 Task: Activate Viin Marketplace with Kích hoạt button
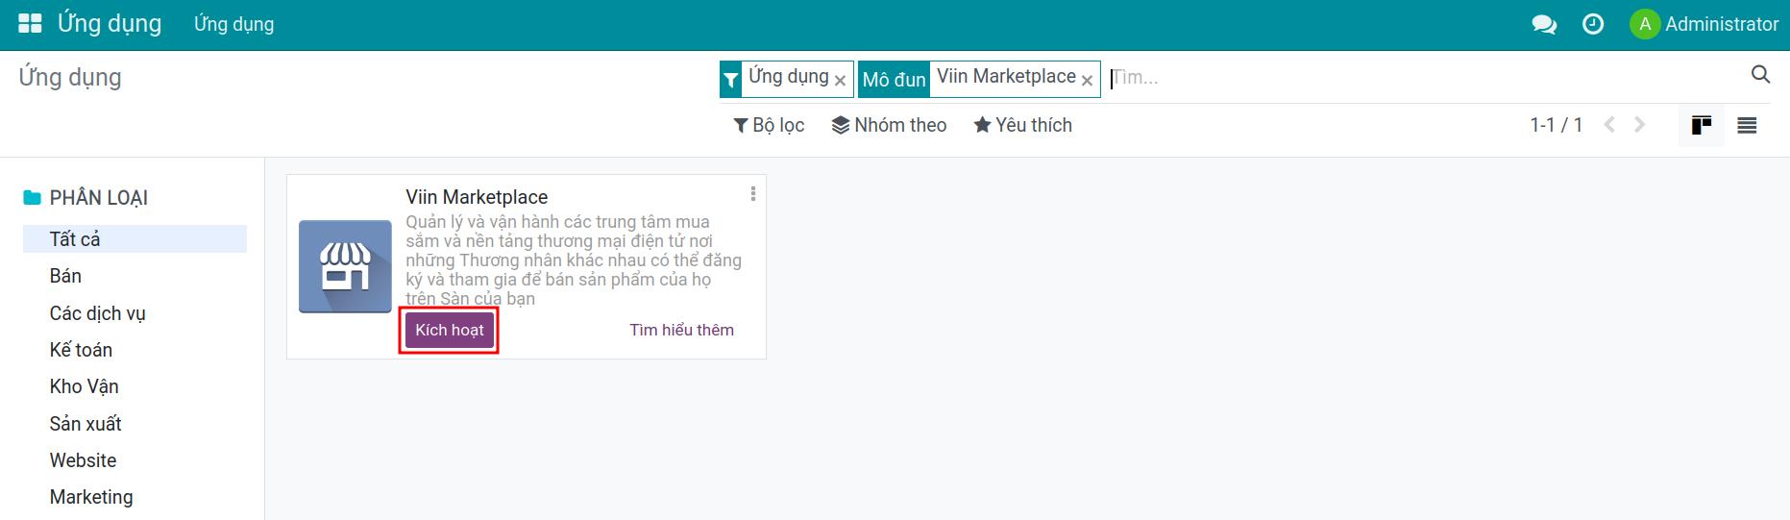coord(450,330)
